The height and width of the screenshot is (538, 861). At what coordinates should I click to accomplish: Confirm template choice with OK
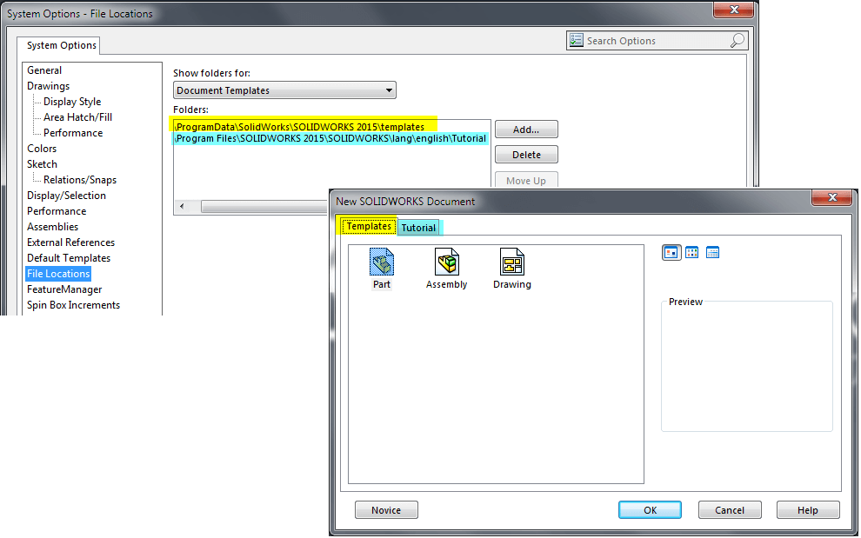(650, 509)
